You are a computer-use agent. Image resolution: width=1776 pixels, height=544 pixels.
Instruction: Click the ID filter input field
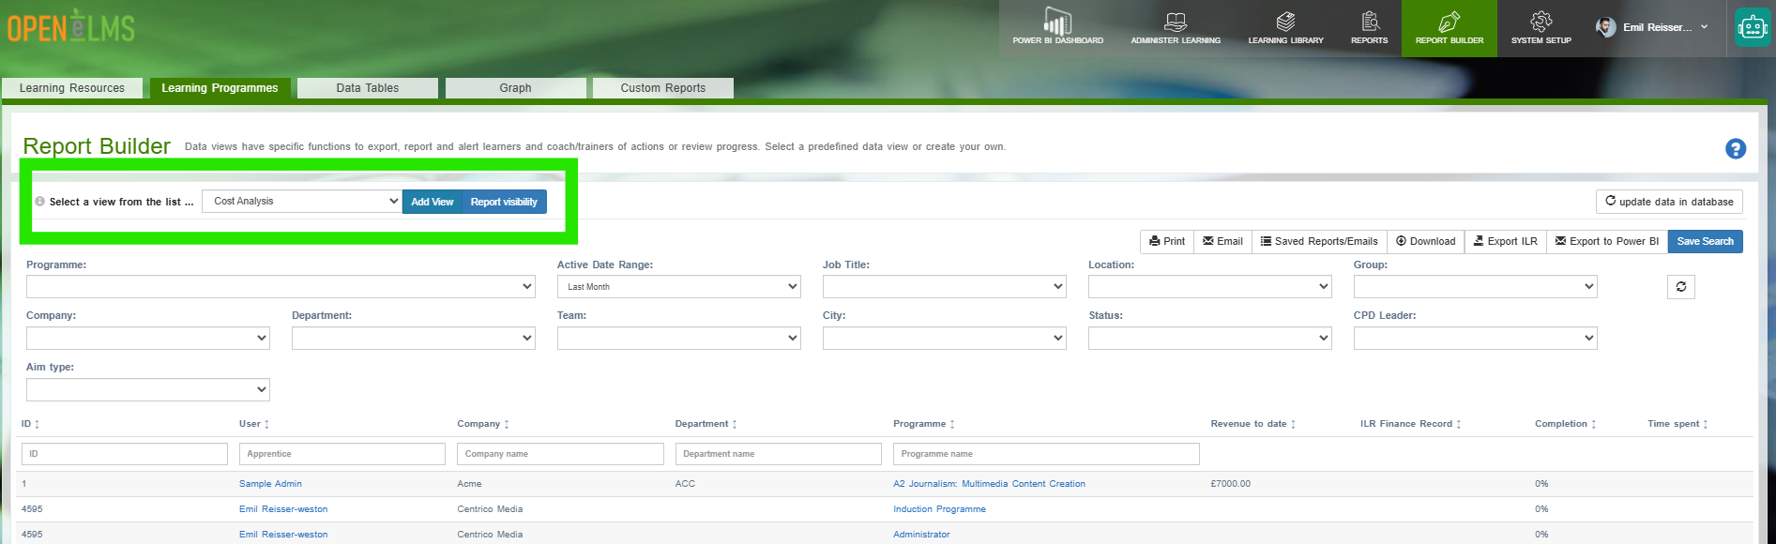[125, 454]
